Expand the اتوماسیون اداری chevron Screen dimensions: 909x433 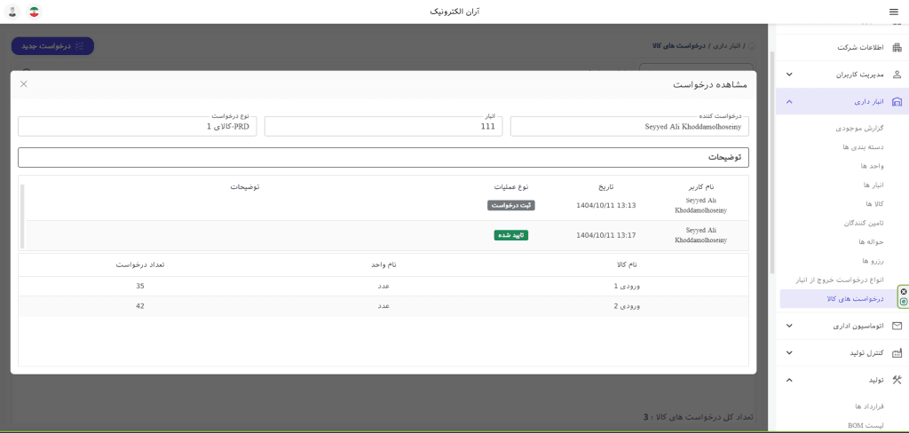click(x=789, y=326)
